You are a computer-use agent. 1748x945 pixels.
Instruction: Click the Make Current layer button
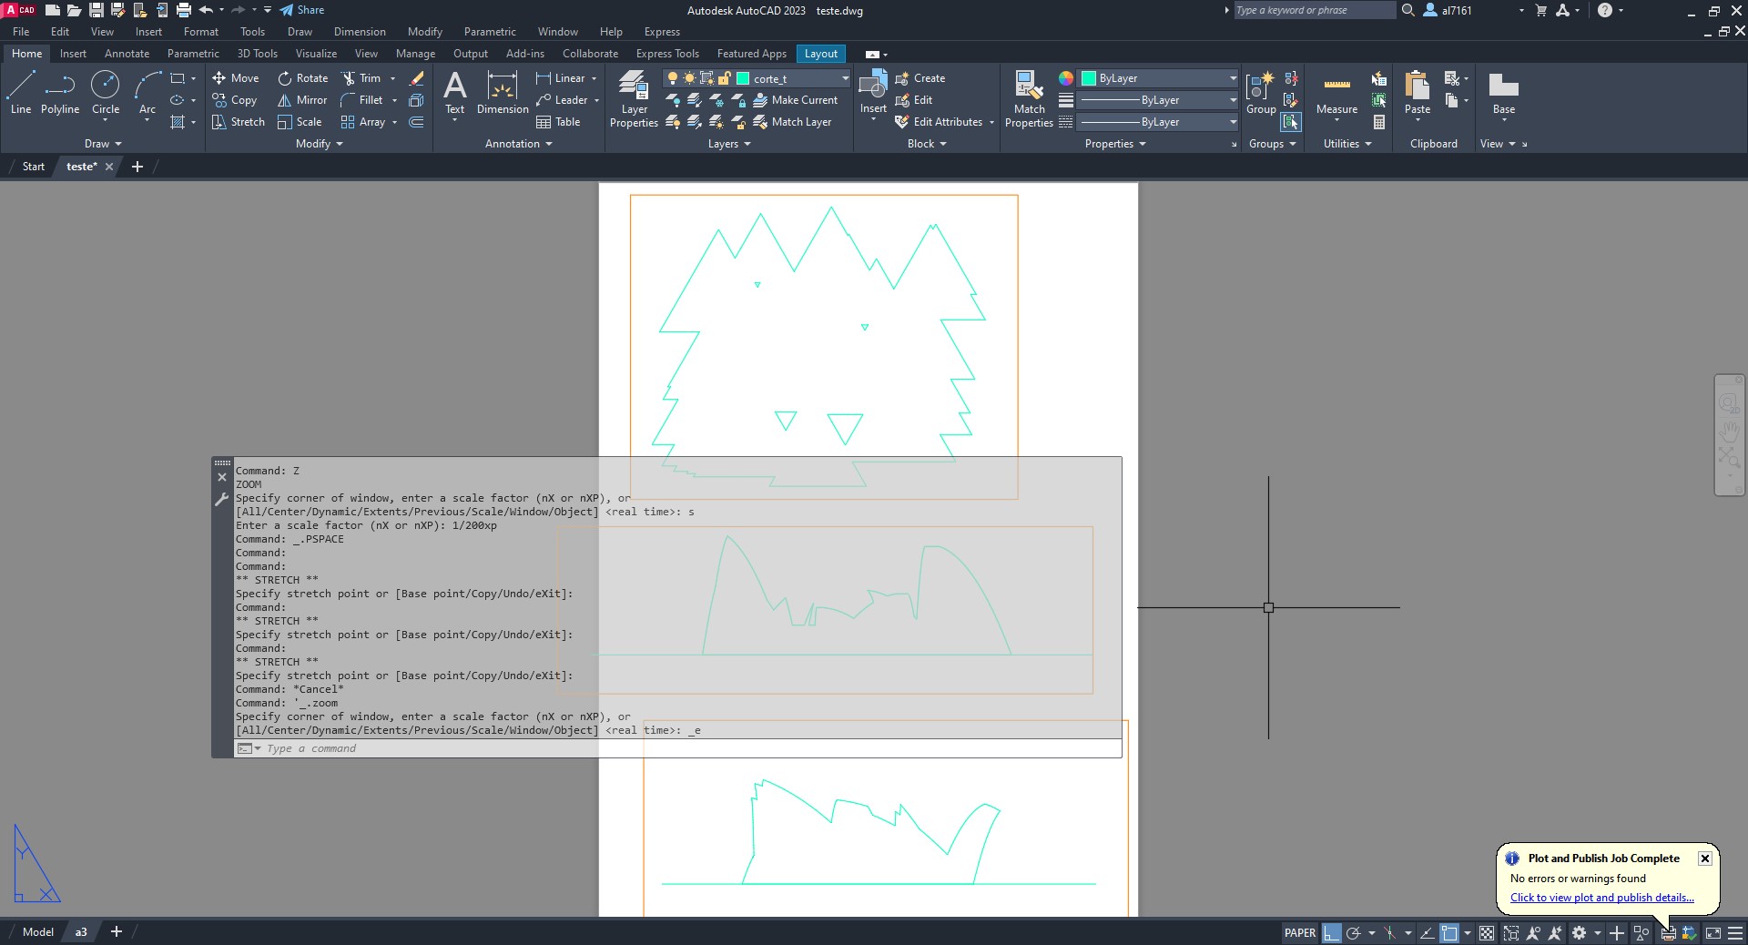(795, 100)
